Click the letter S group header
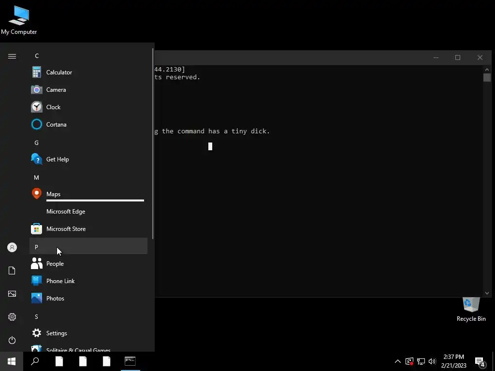The width and height of the screenshot is (495, 371). (x=88, y=316)
